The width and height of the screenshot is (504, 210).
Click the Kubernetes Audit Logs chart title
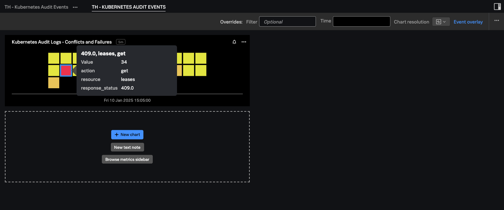point(61,42)
